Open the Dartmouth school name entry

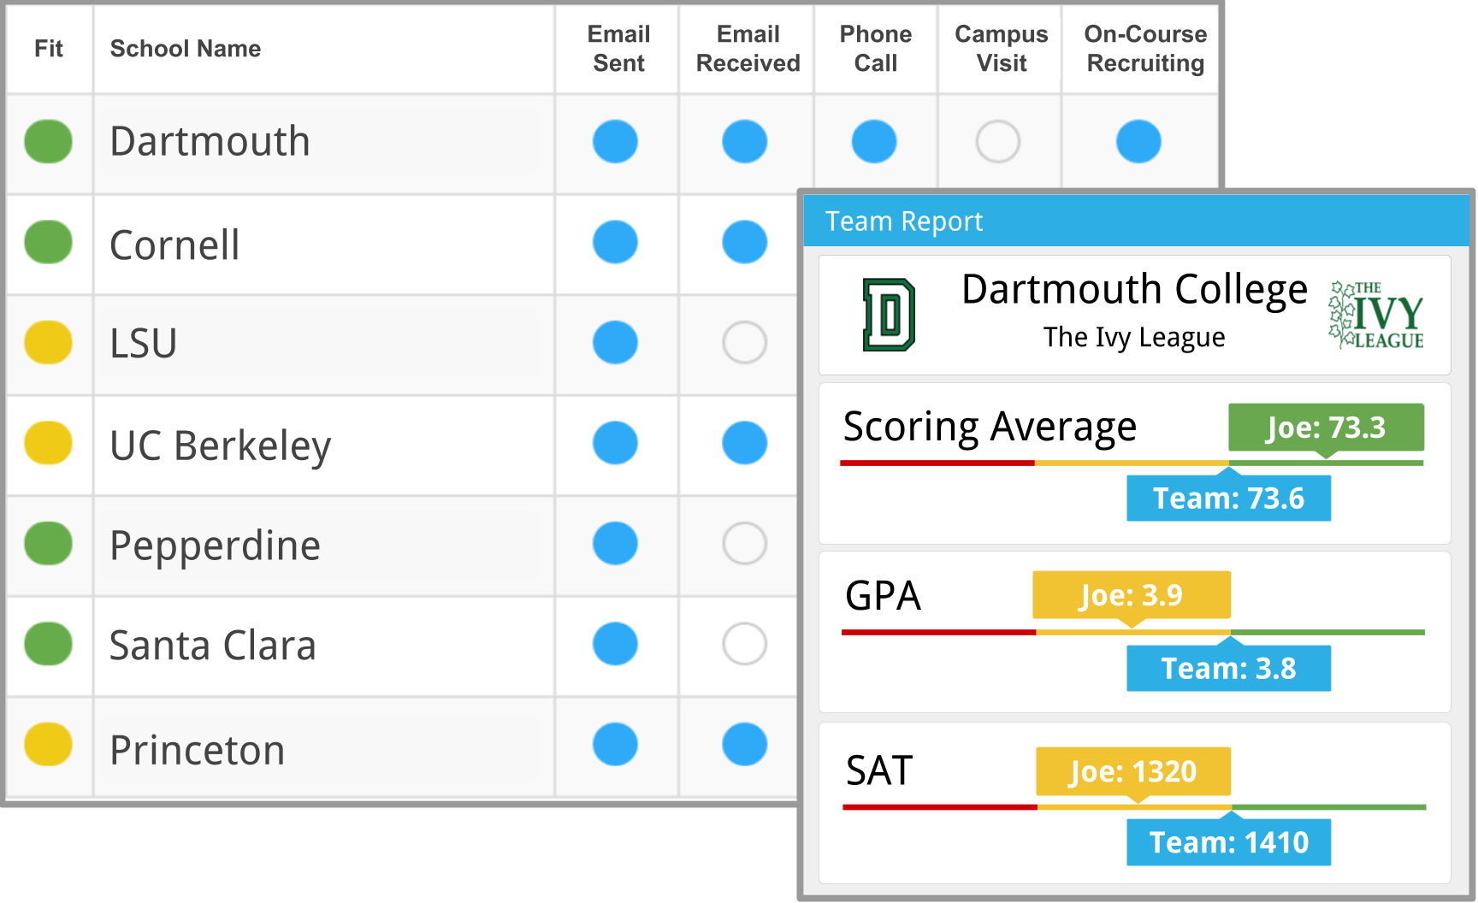pos(210,142)
